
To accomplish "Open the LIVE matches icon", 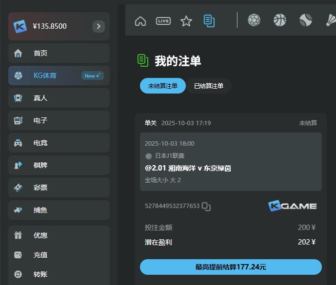I will pos(163,21).
